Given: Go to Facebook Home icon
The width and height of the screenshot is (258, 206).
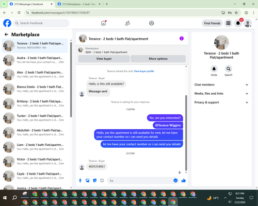Looking at the screenshot, I should (103, 23).
